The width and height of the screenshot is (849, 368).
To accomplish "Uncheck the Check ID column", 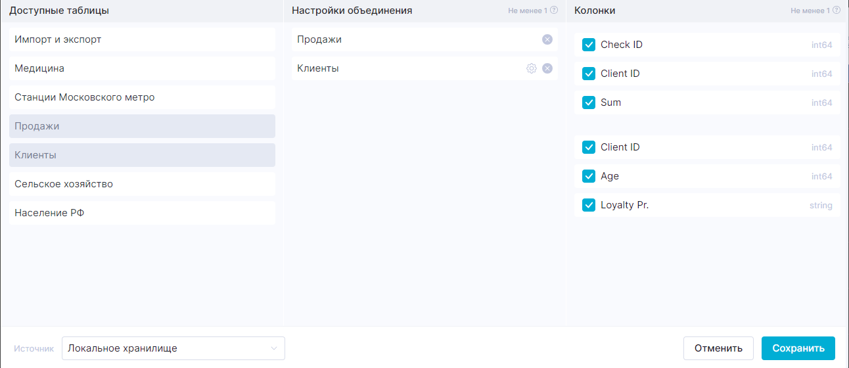I will coord(589,45).
